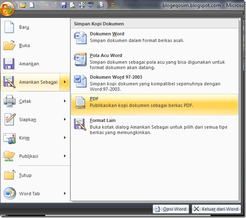
Task: Click the Amankan Sebagai disk-and-pencil icon
Action: pyautogui.click(x=9, y=82)
